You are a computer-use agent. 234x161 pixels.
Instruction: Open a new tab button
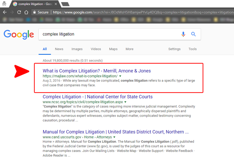66,4
